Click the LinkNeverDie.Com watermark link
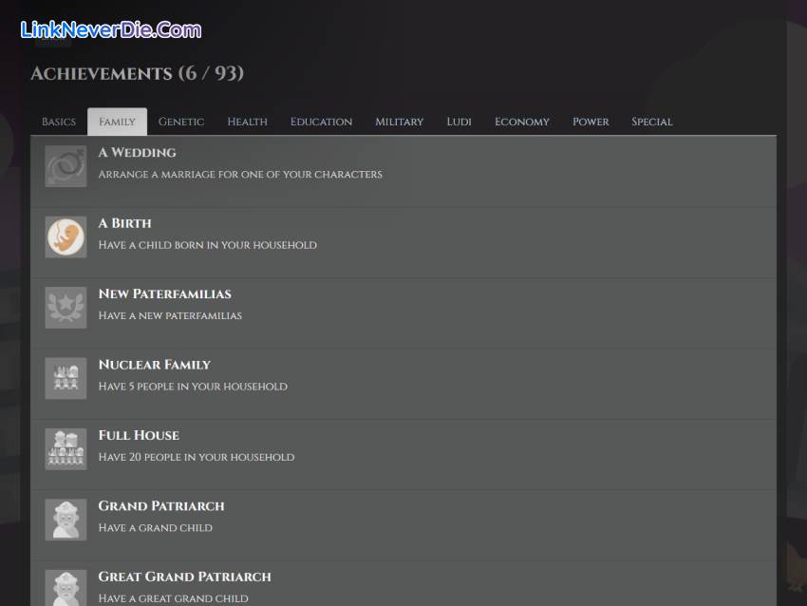This screenshot has width=807, height=606. tap(111, 29)
